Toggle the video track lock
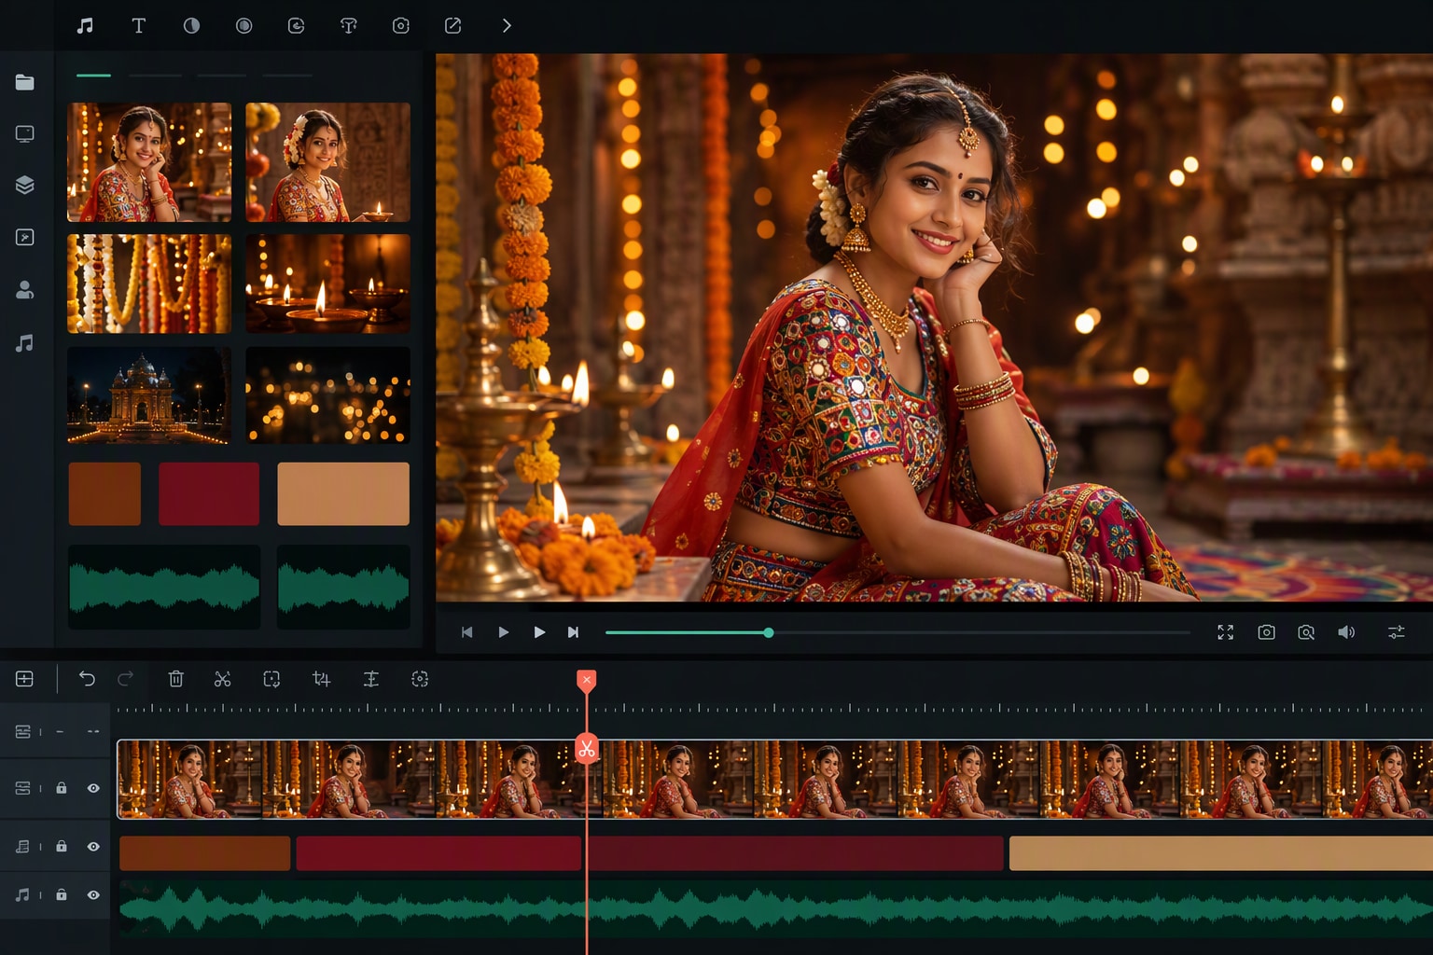 [62, 788]
